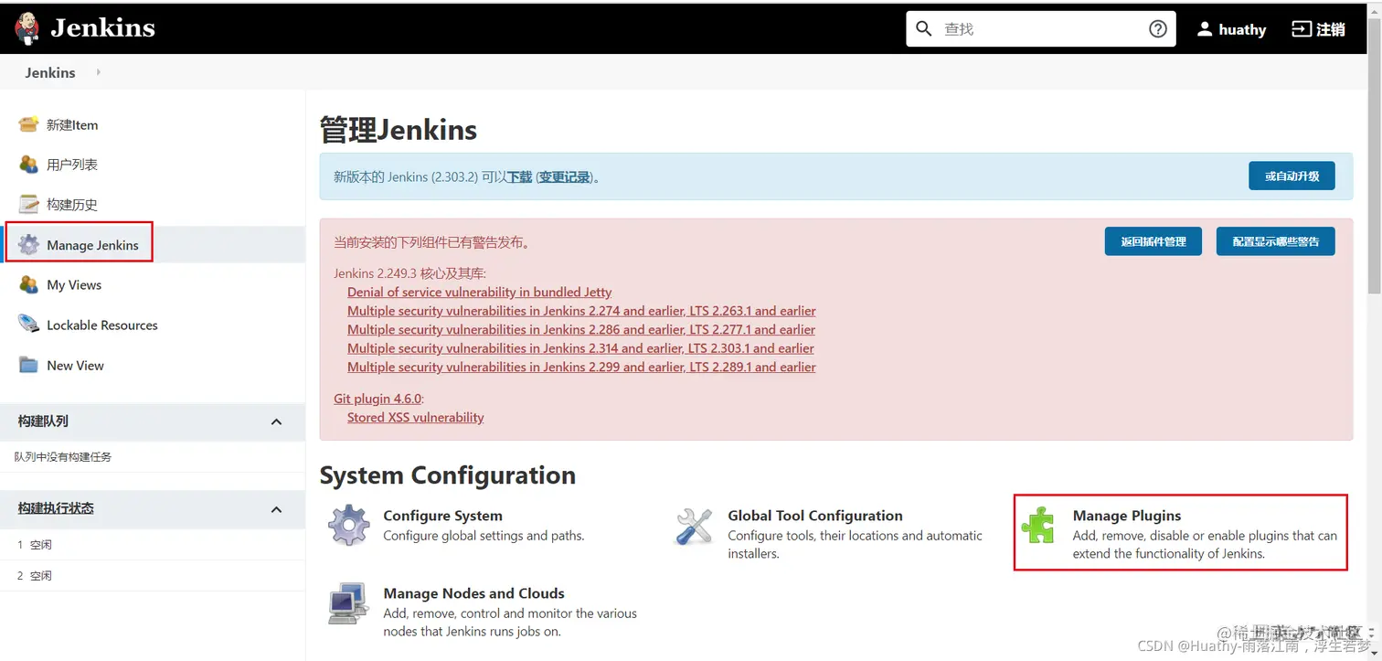The width and height of the screenshot is (1382, 661).
Task: Open 构建历史 in the sidebar
Action: 72,205
